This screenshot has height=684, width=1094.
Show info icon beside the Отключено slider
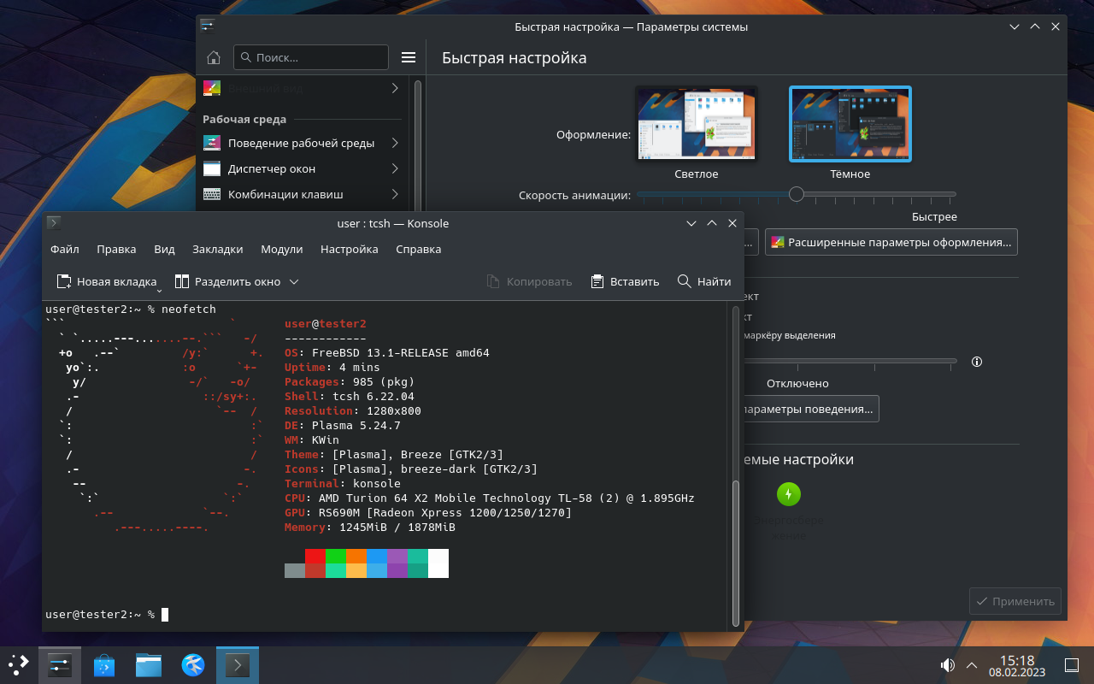tap(977, 362)
